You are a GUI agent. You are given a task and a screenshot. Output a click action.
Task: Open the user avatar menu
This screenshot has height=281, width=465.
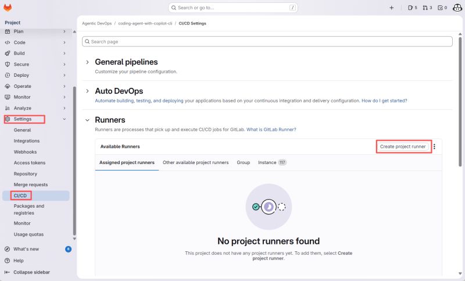tap(457, 8)
